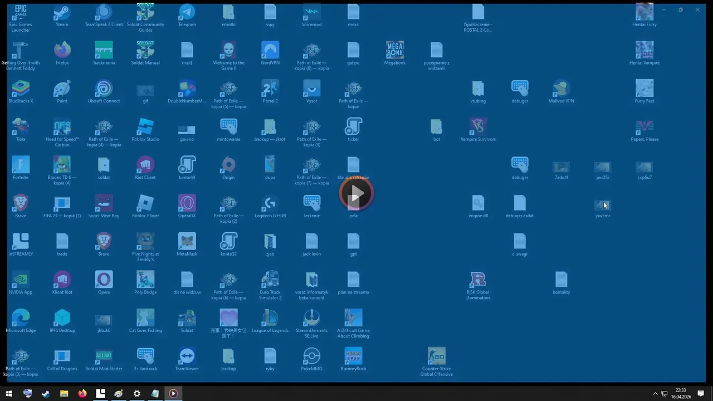
Task: Open Settings gear in the taskbar
Action: tap(137, 394)
